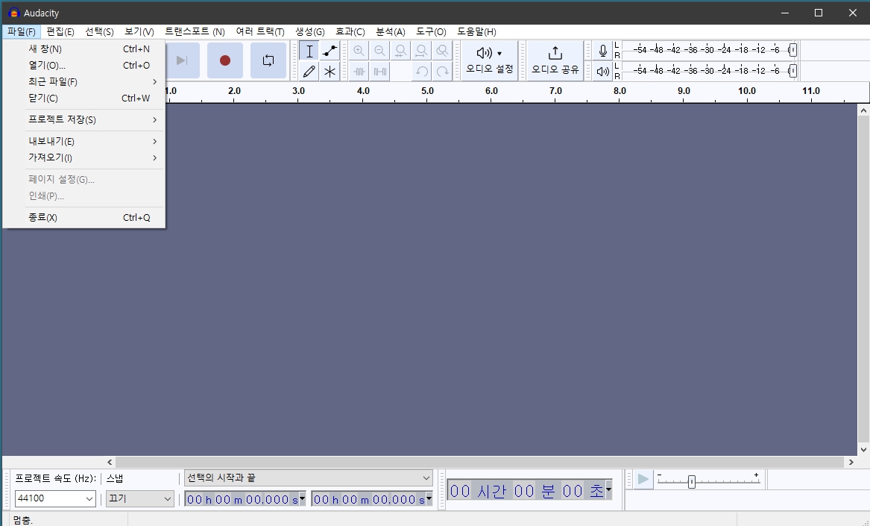The width and height of the screenshot is (870, 526).
Task: Open the large time display format arrow
Action: pyautogui.click(x=608, y=490)
